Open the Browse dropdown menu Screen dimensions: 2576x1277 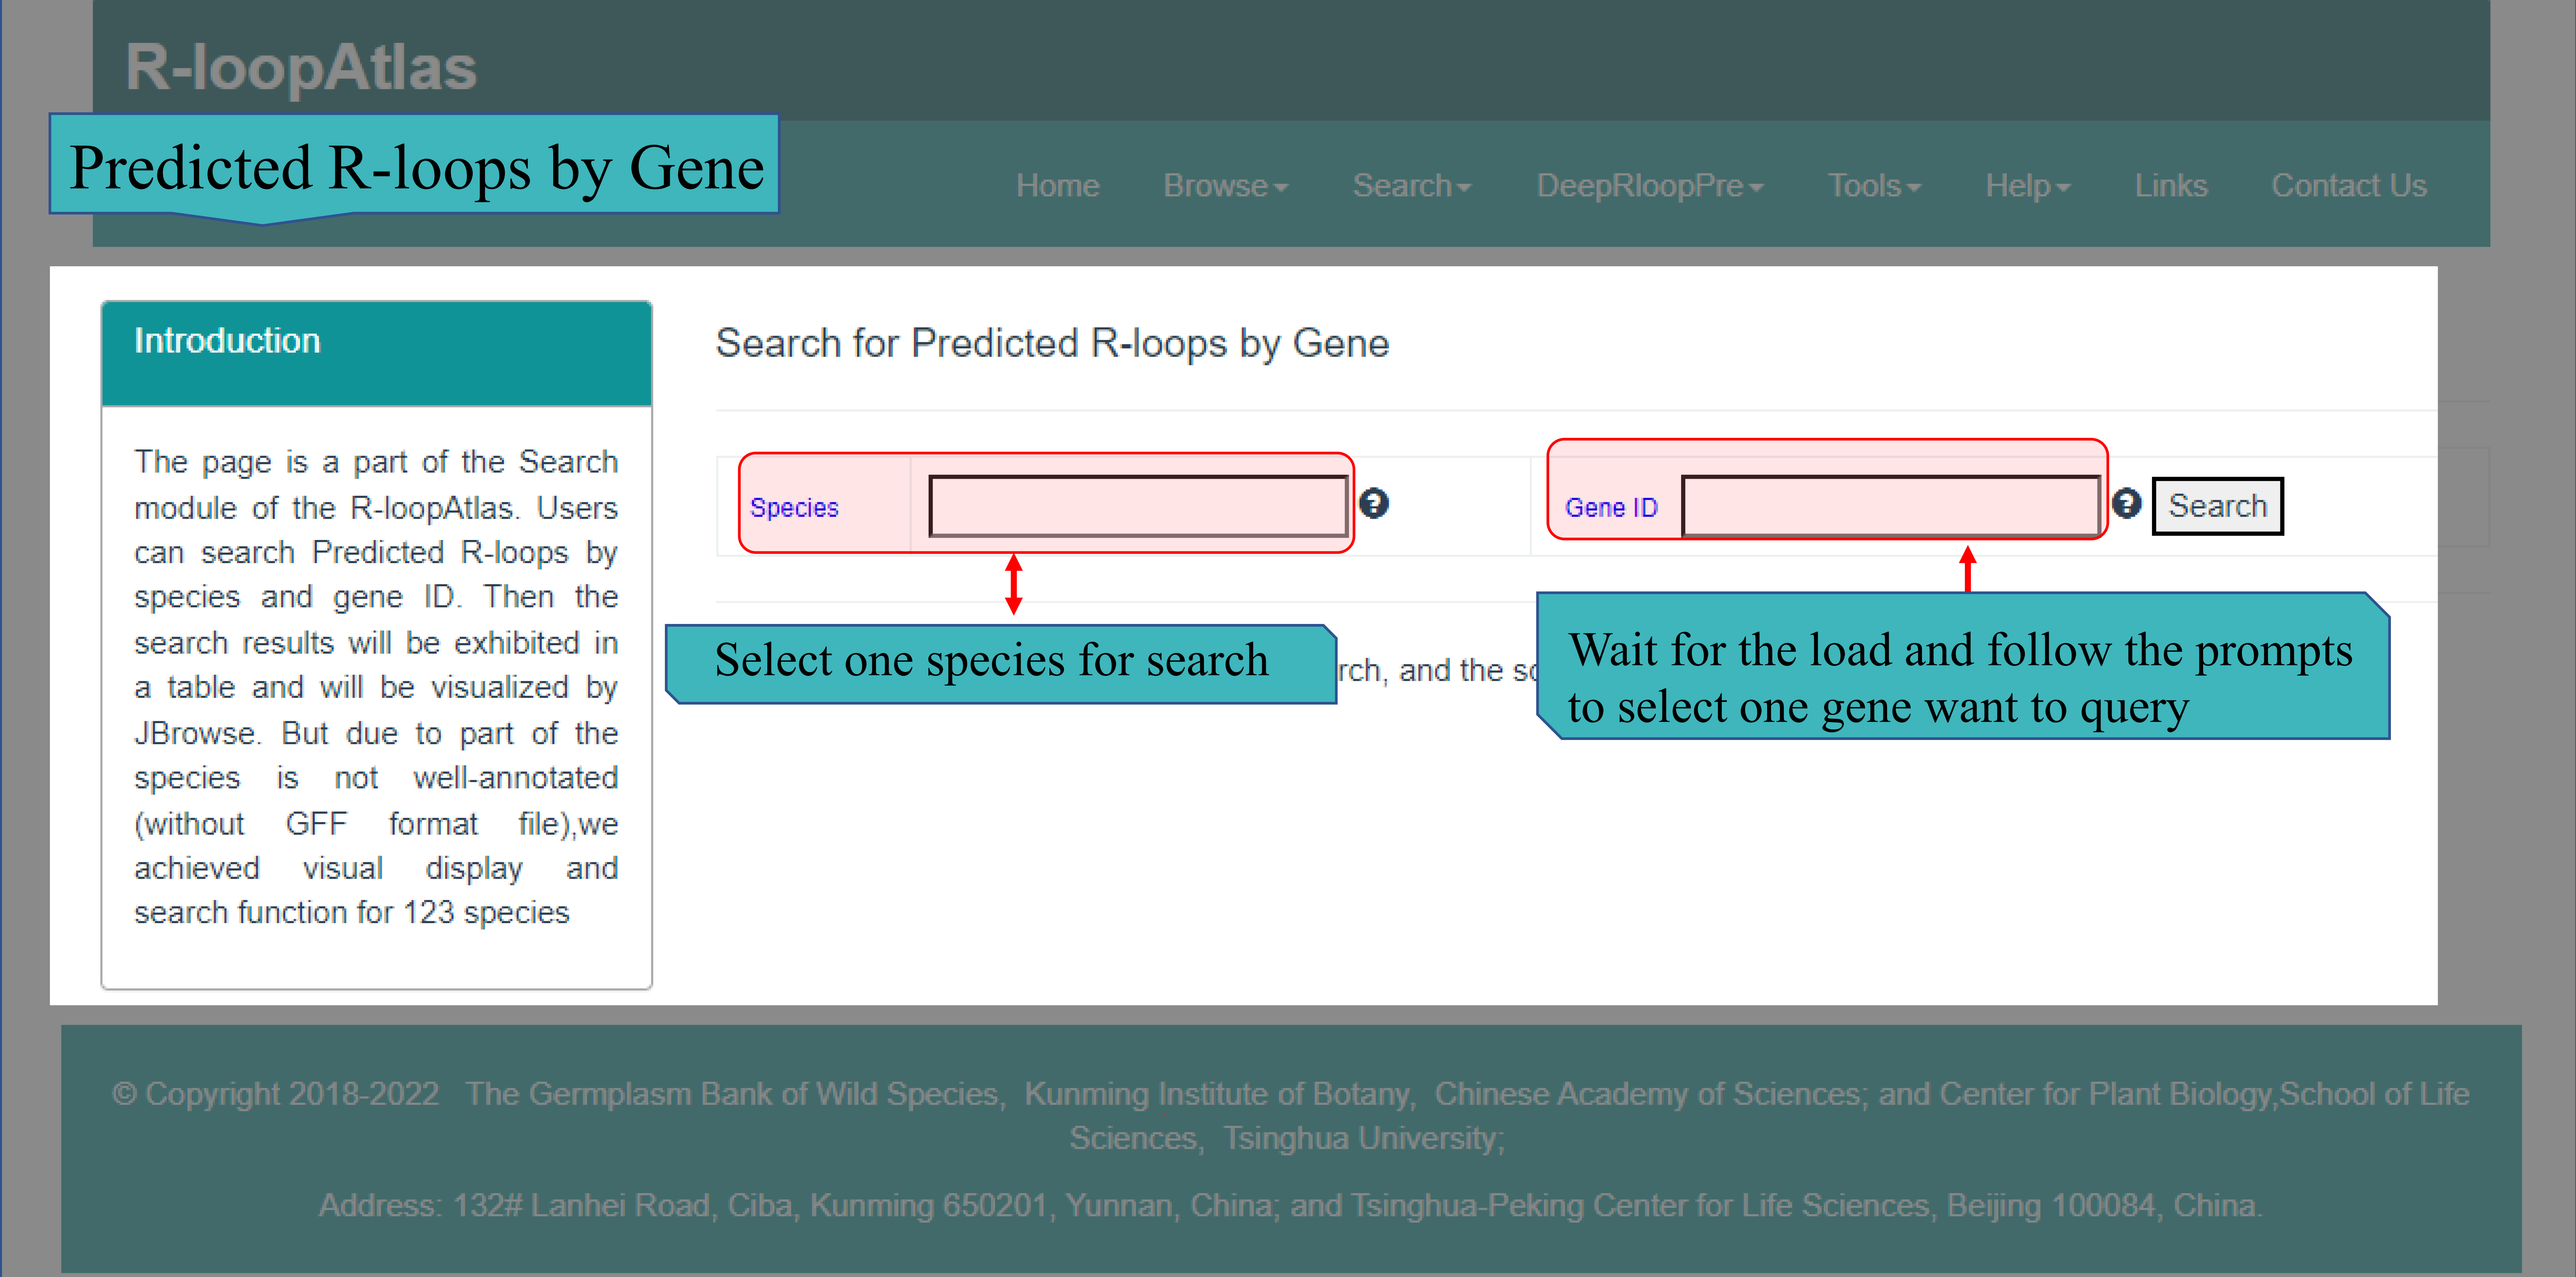(1225, 186)
